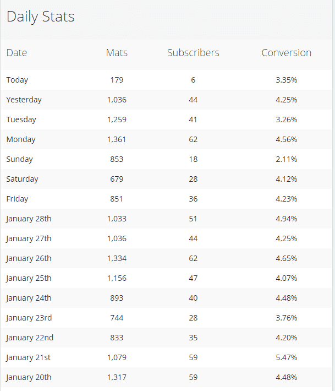This screenshot has height=391, width=335.
Task: Click January 20th mats value 1,317
Action: (x=117, y=377)
